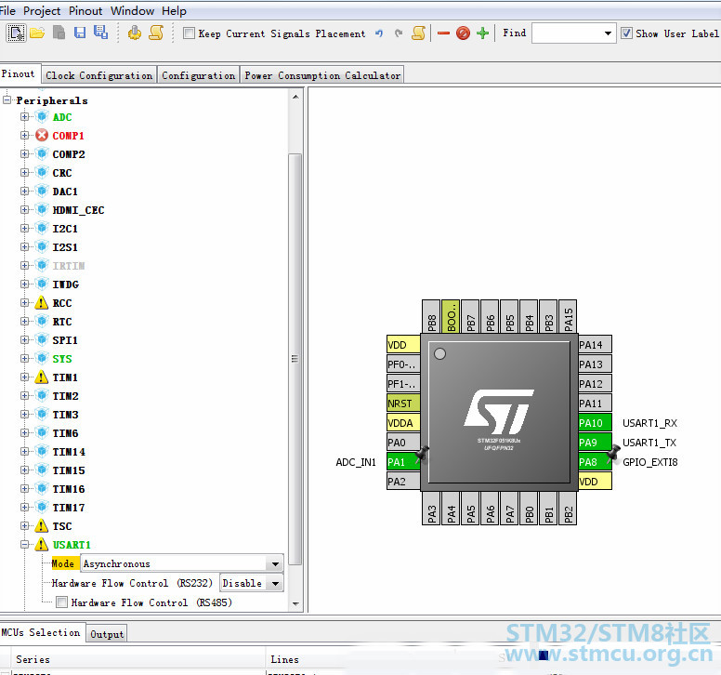The image size is (721, 675).
Task: Click the PA1 pin pushpin icon
Action: click(x=422, y=454)
